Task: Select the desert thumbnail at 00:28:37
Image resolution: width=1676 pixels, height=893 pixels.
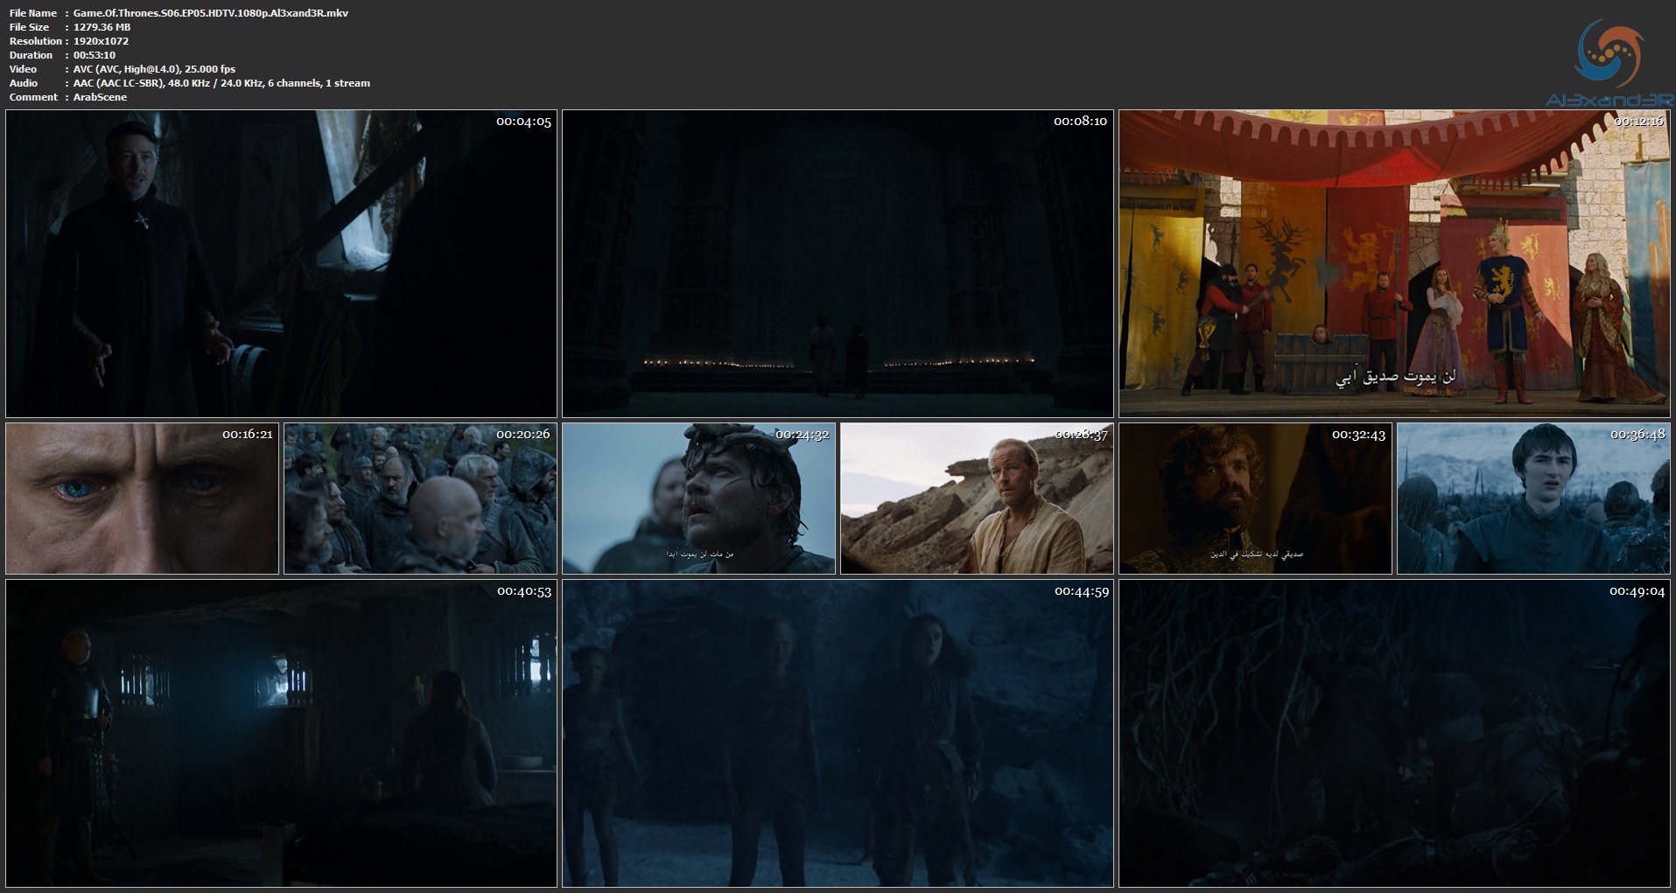Action: pos(977,499)
